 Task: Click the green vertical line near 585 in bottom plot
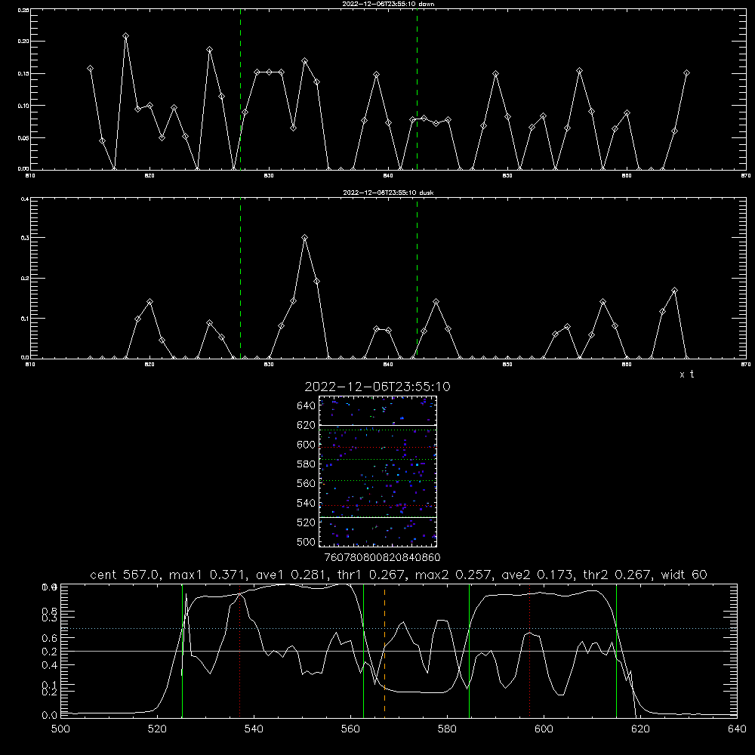(469, 650)
